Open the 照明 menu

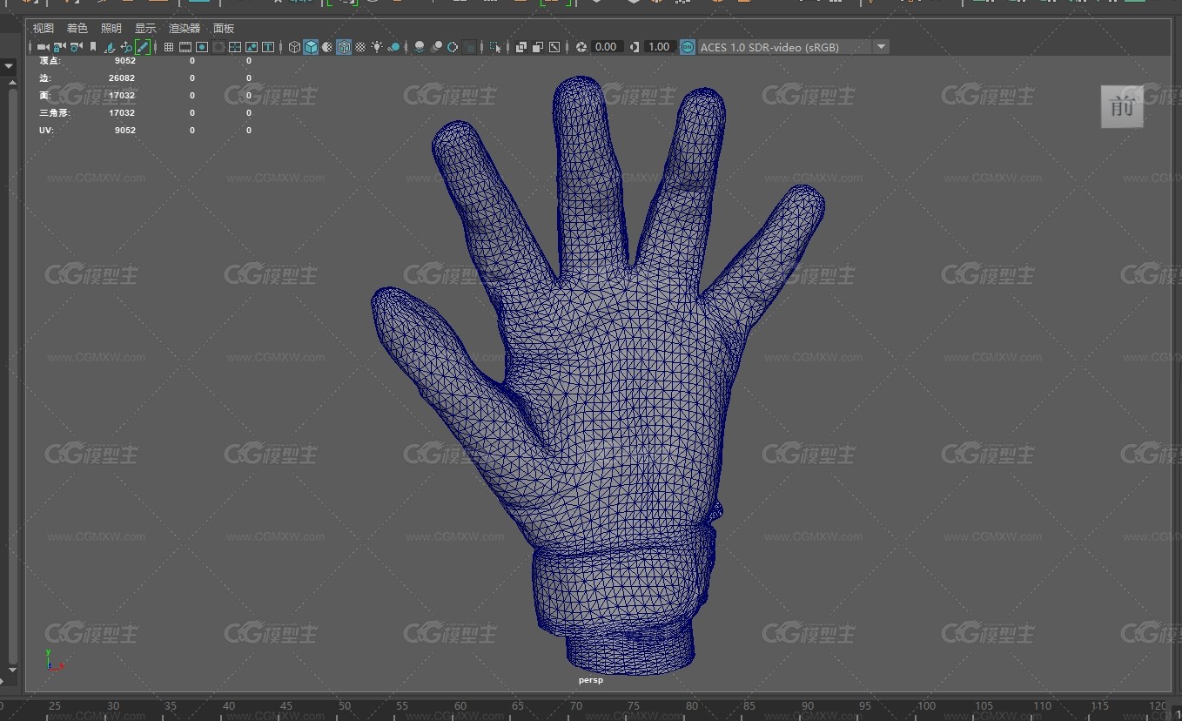111,28
